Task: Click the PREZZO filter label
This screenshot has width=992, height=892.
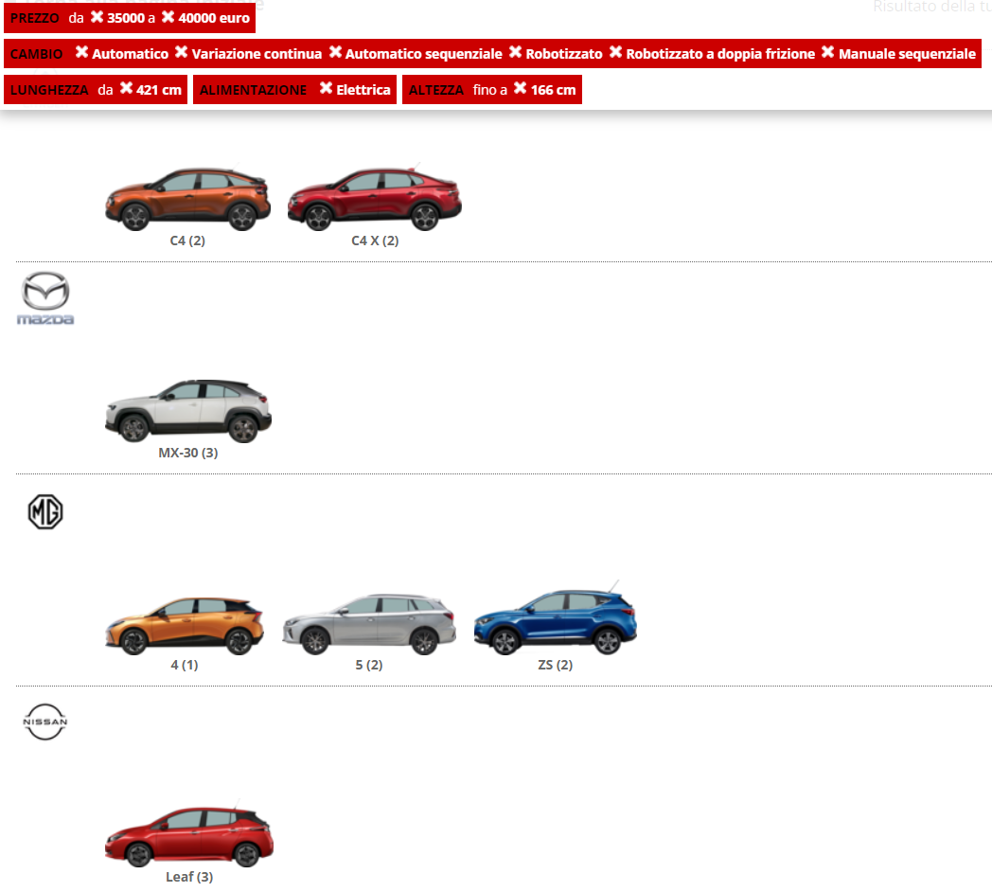Action: pos(35,18)
